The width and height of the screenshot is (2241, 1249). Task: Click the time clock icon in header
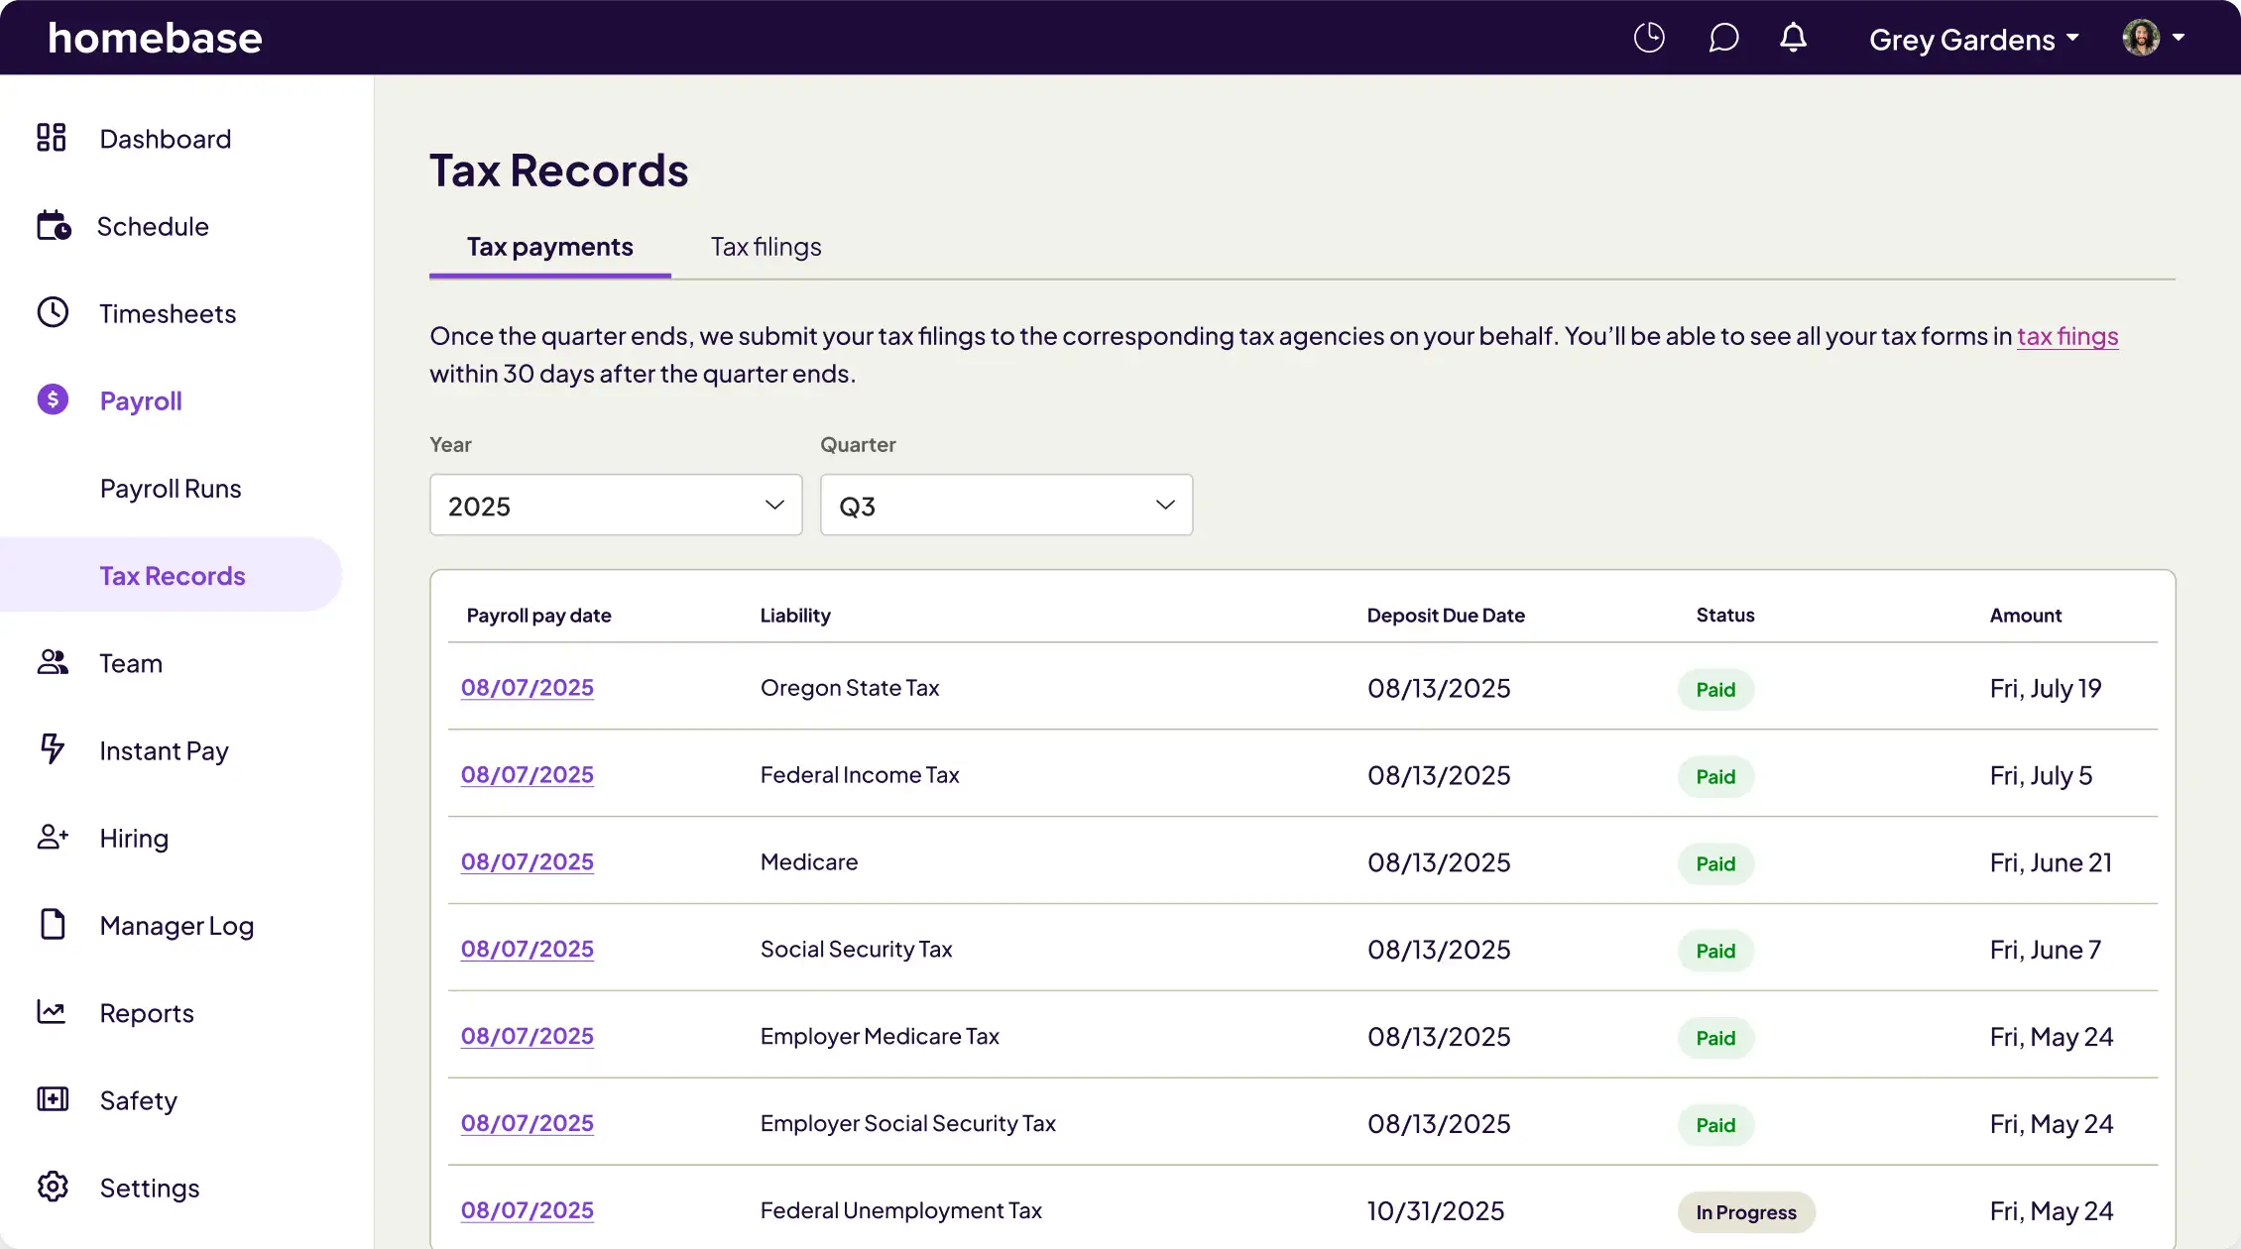click(x=1649, y=39)
